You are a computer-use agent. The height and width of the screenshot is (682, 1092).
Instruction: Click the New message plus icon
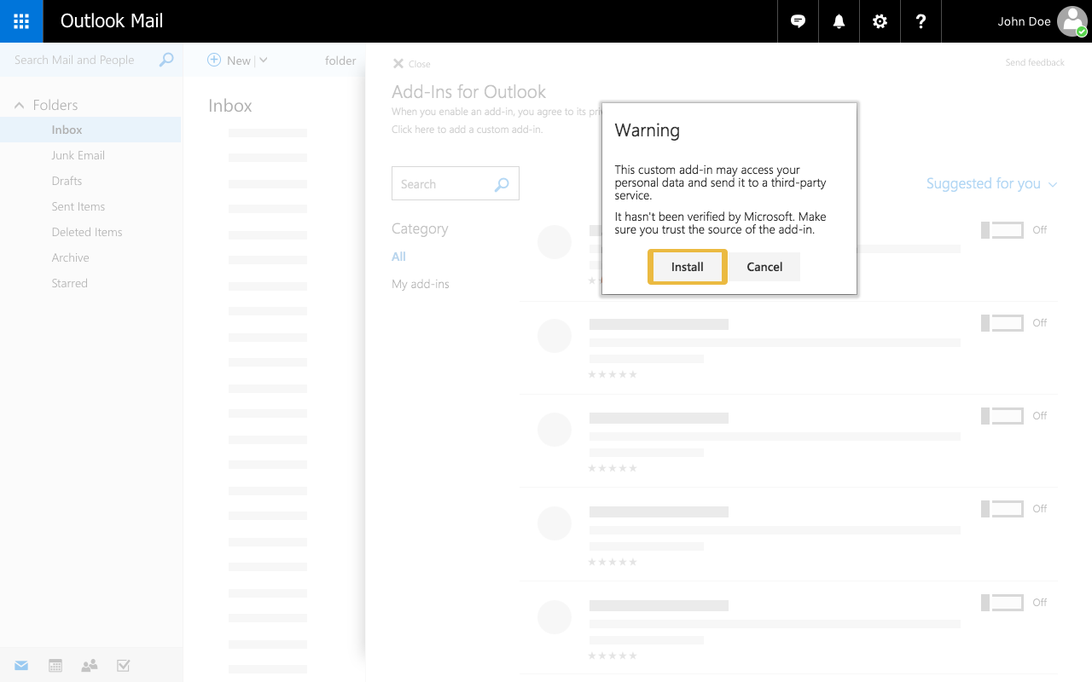pos(214,60)
